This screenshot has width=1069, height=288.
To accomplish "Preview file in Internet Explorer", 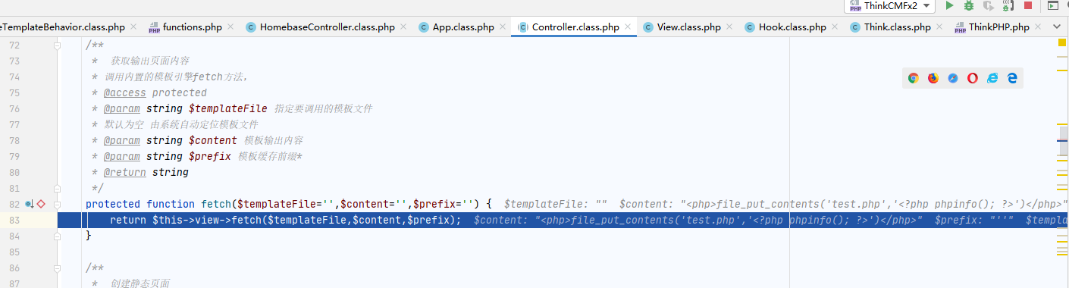I will tap(992, 78).
